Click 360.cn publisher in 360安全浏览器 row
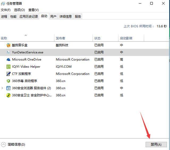This screenshot has height=150, width=170. tap(61, 88)
